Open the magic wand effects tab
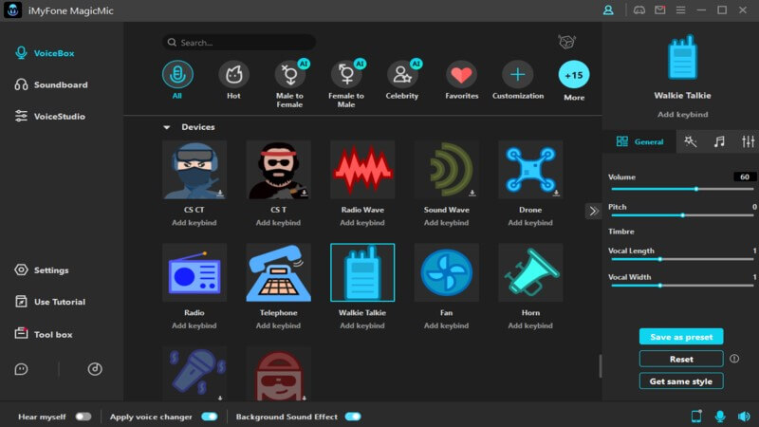759x427 pixels. [691, 141]
